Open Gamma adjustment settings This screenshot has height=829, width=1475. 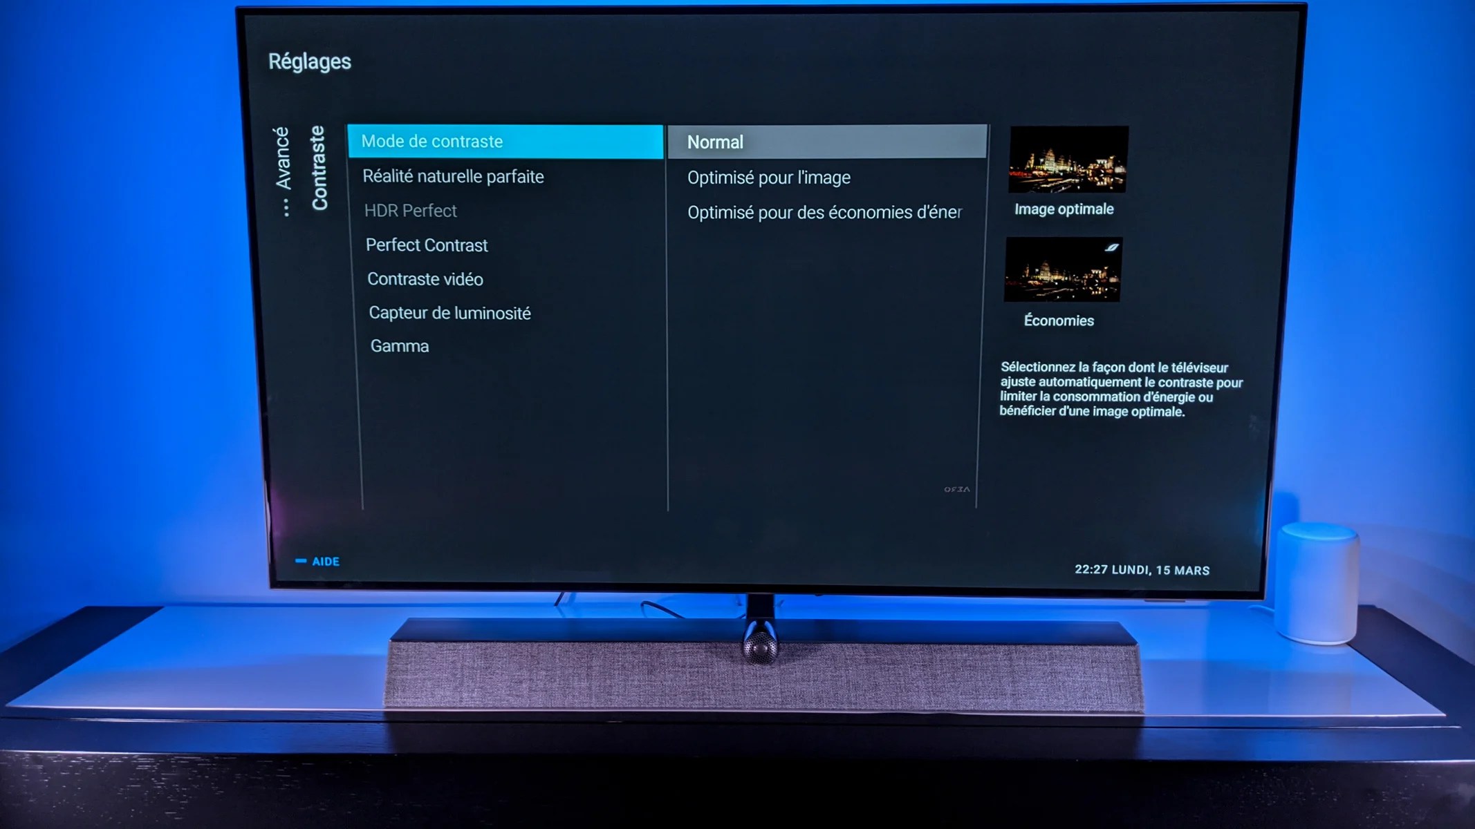pyautogui.click(x=400, y=346)
